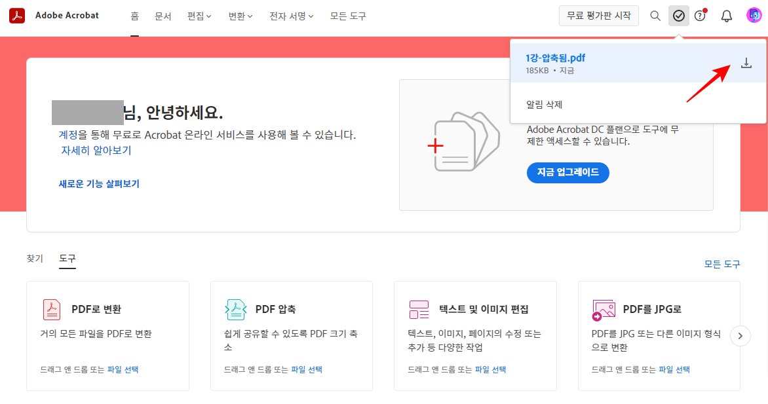This screenshot has height=404, width=768.
Task: Click the PDF로 변환 tool icon
Action: (52, 308)
